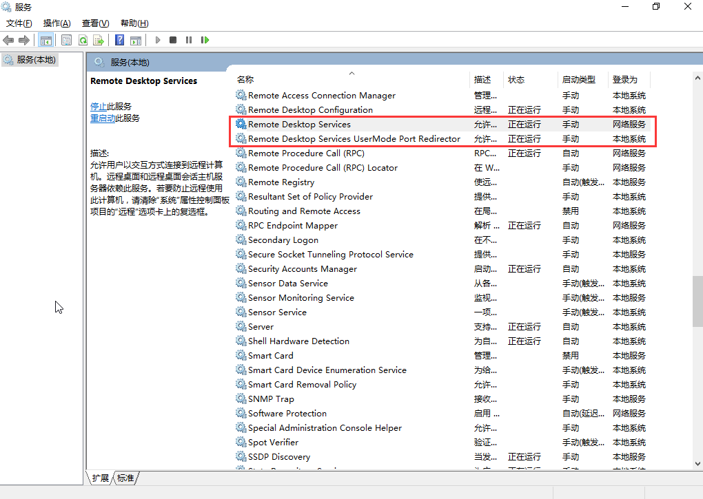Click the Services window title icon
Screen dimensions: 703x499
point(6,7)
